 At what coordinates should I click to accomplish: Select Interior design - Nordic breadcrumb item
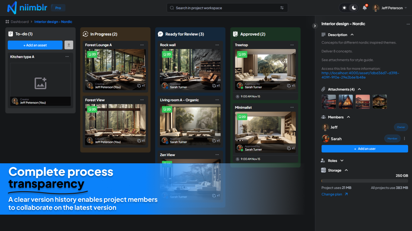[x=53, y=22]
